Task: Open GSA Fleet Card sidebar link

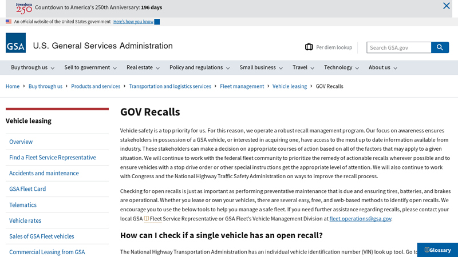Action: pyautogui.click(x=27, y=189)
